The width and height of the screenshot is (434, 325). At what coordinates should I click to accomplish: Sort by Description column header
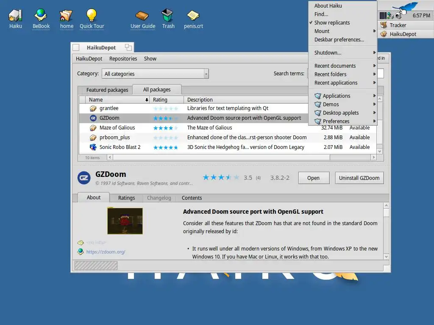[x=246, y=100]
